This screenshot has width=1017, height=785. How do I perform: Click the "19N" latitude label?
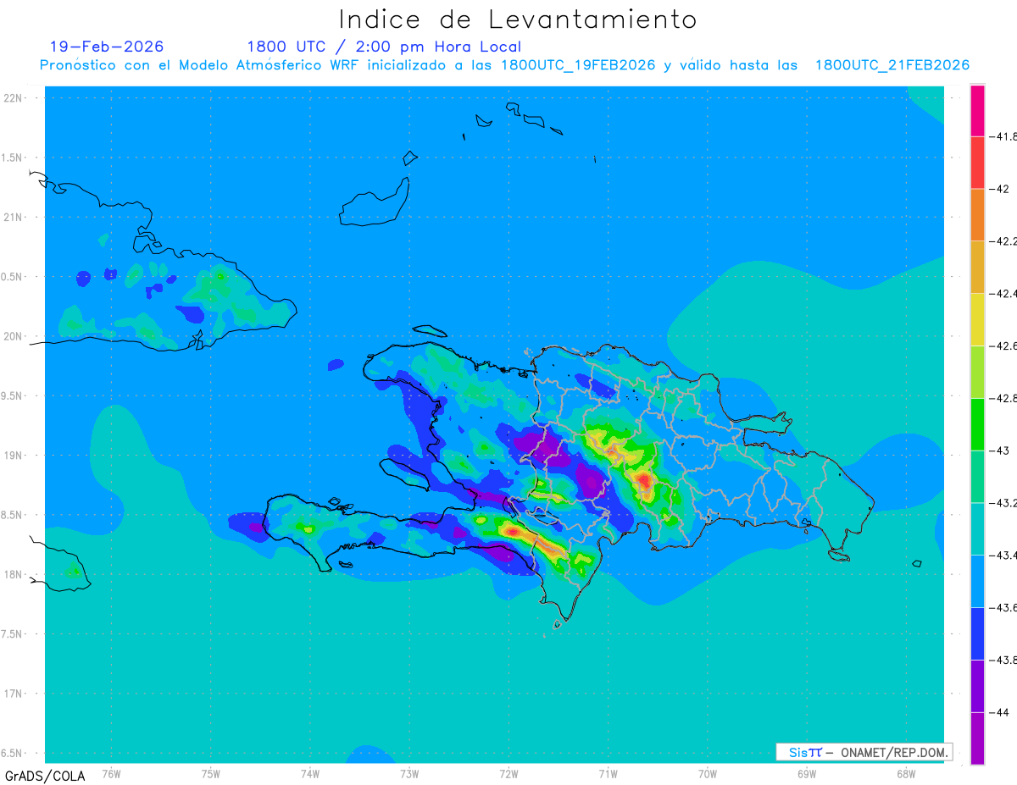[x=14, y=456]
